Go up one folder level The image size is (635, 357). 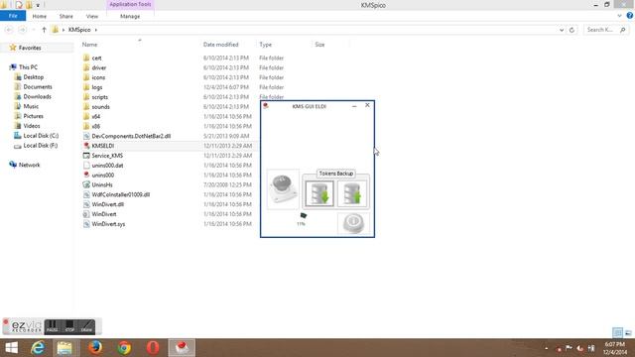[44, 30]
